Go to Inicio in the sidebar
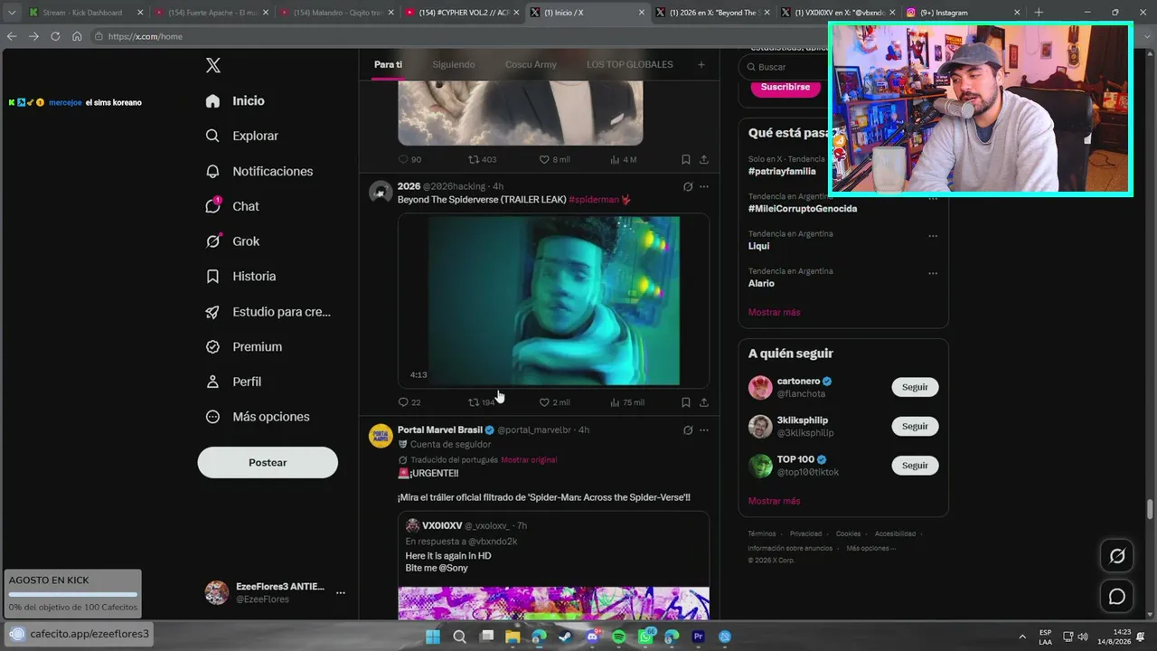Image resolution: width=1157 pixels, height=651 pixels. tap(235, 101)
